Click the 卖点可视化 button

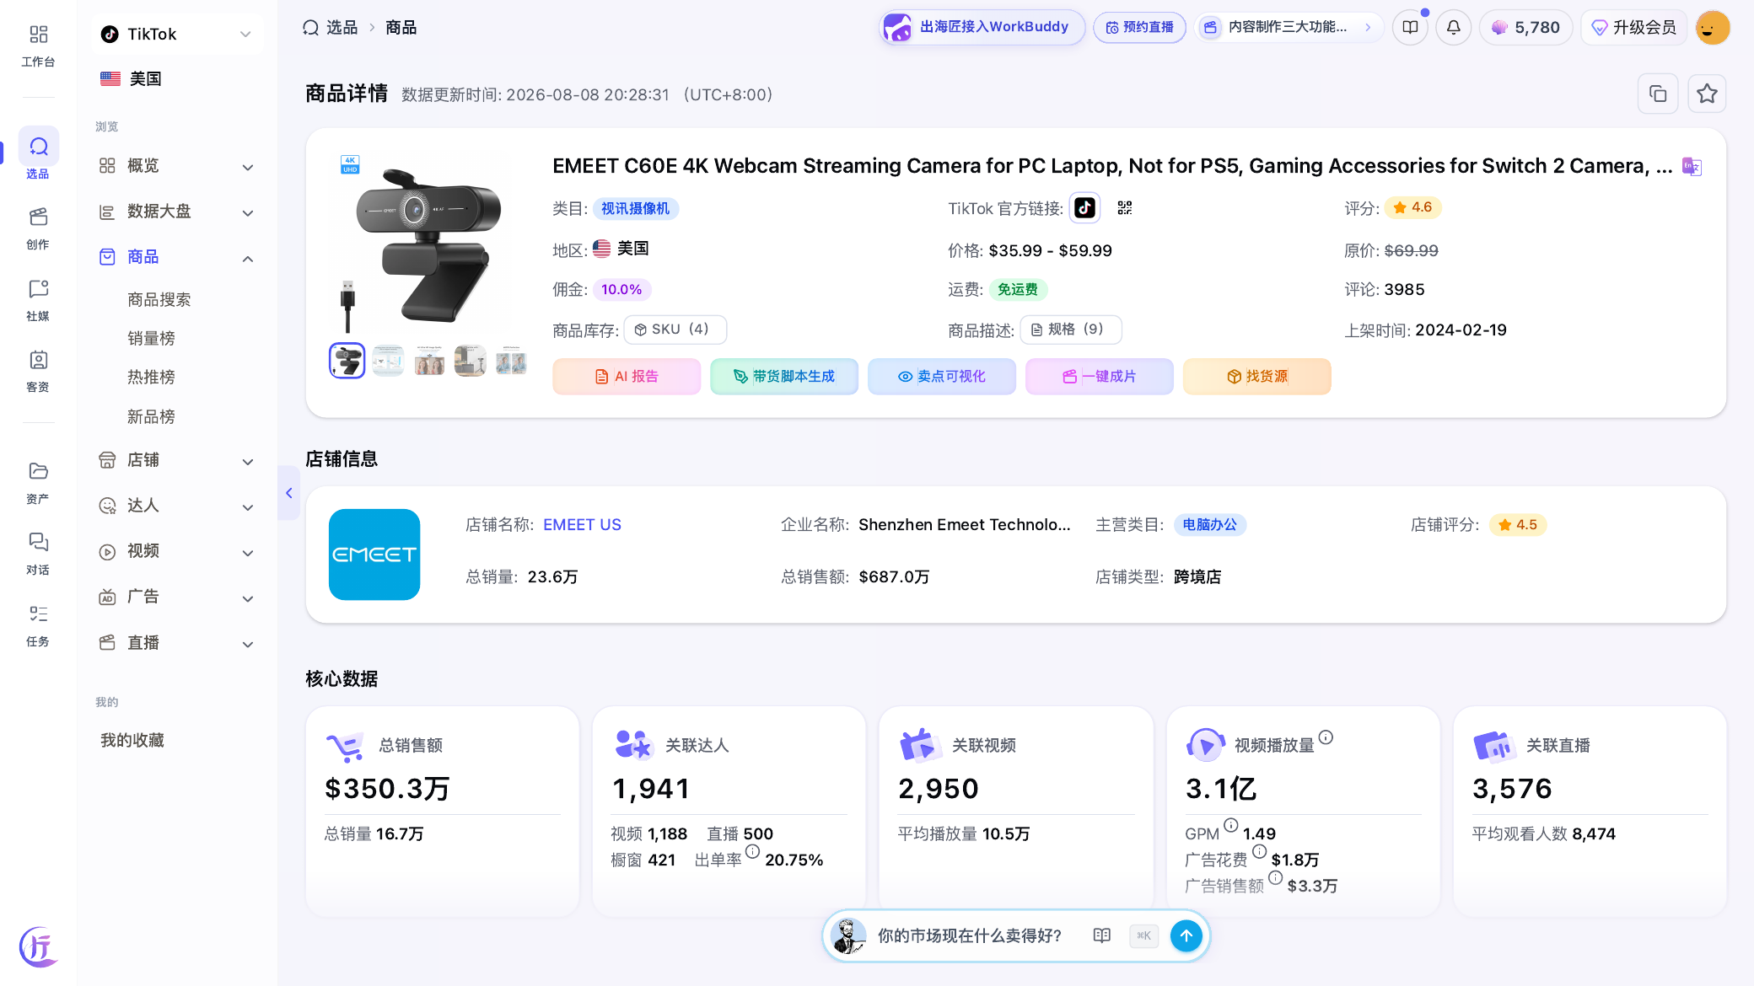[942, 377]
